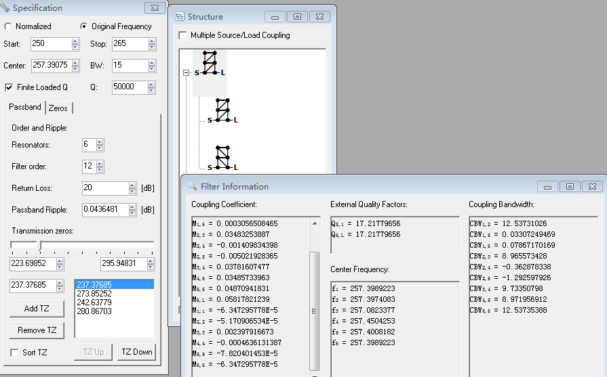
Task: Click the Structure window title icon
Action: [180, 17]
